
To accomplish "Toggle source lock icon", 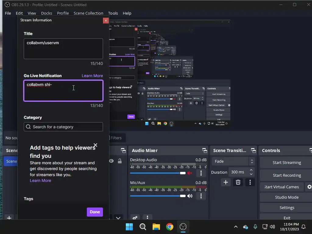I will coord(119,161).
